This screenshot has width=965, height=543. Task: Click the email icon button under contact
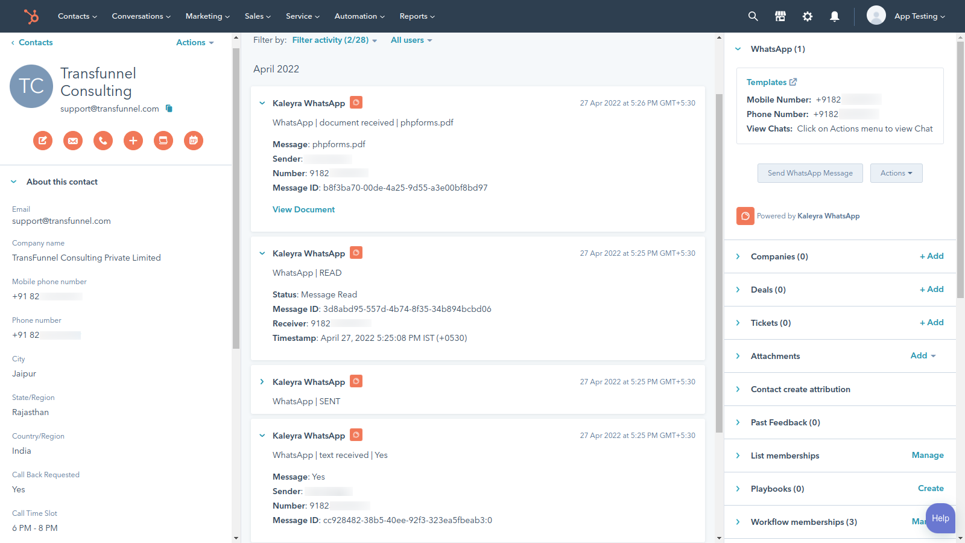(x=73, y=141)
